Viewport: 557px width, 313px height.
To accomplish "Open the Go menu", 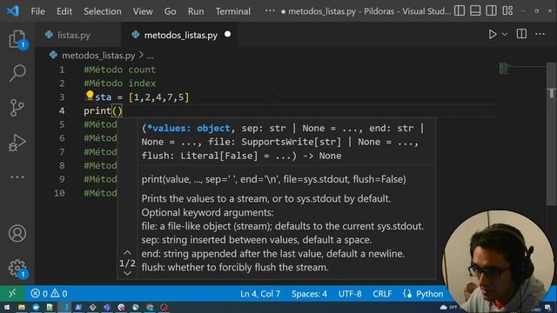I will [x=171, y=11].
